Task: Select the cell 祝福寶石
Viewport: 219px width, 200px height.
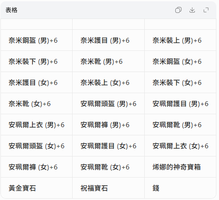Action: 108,188
